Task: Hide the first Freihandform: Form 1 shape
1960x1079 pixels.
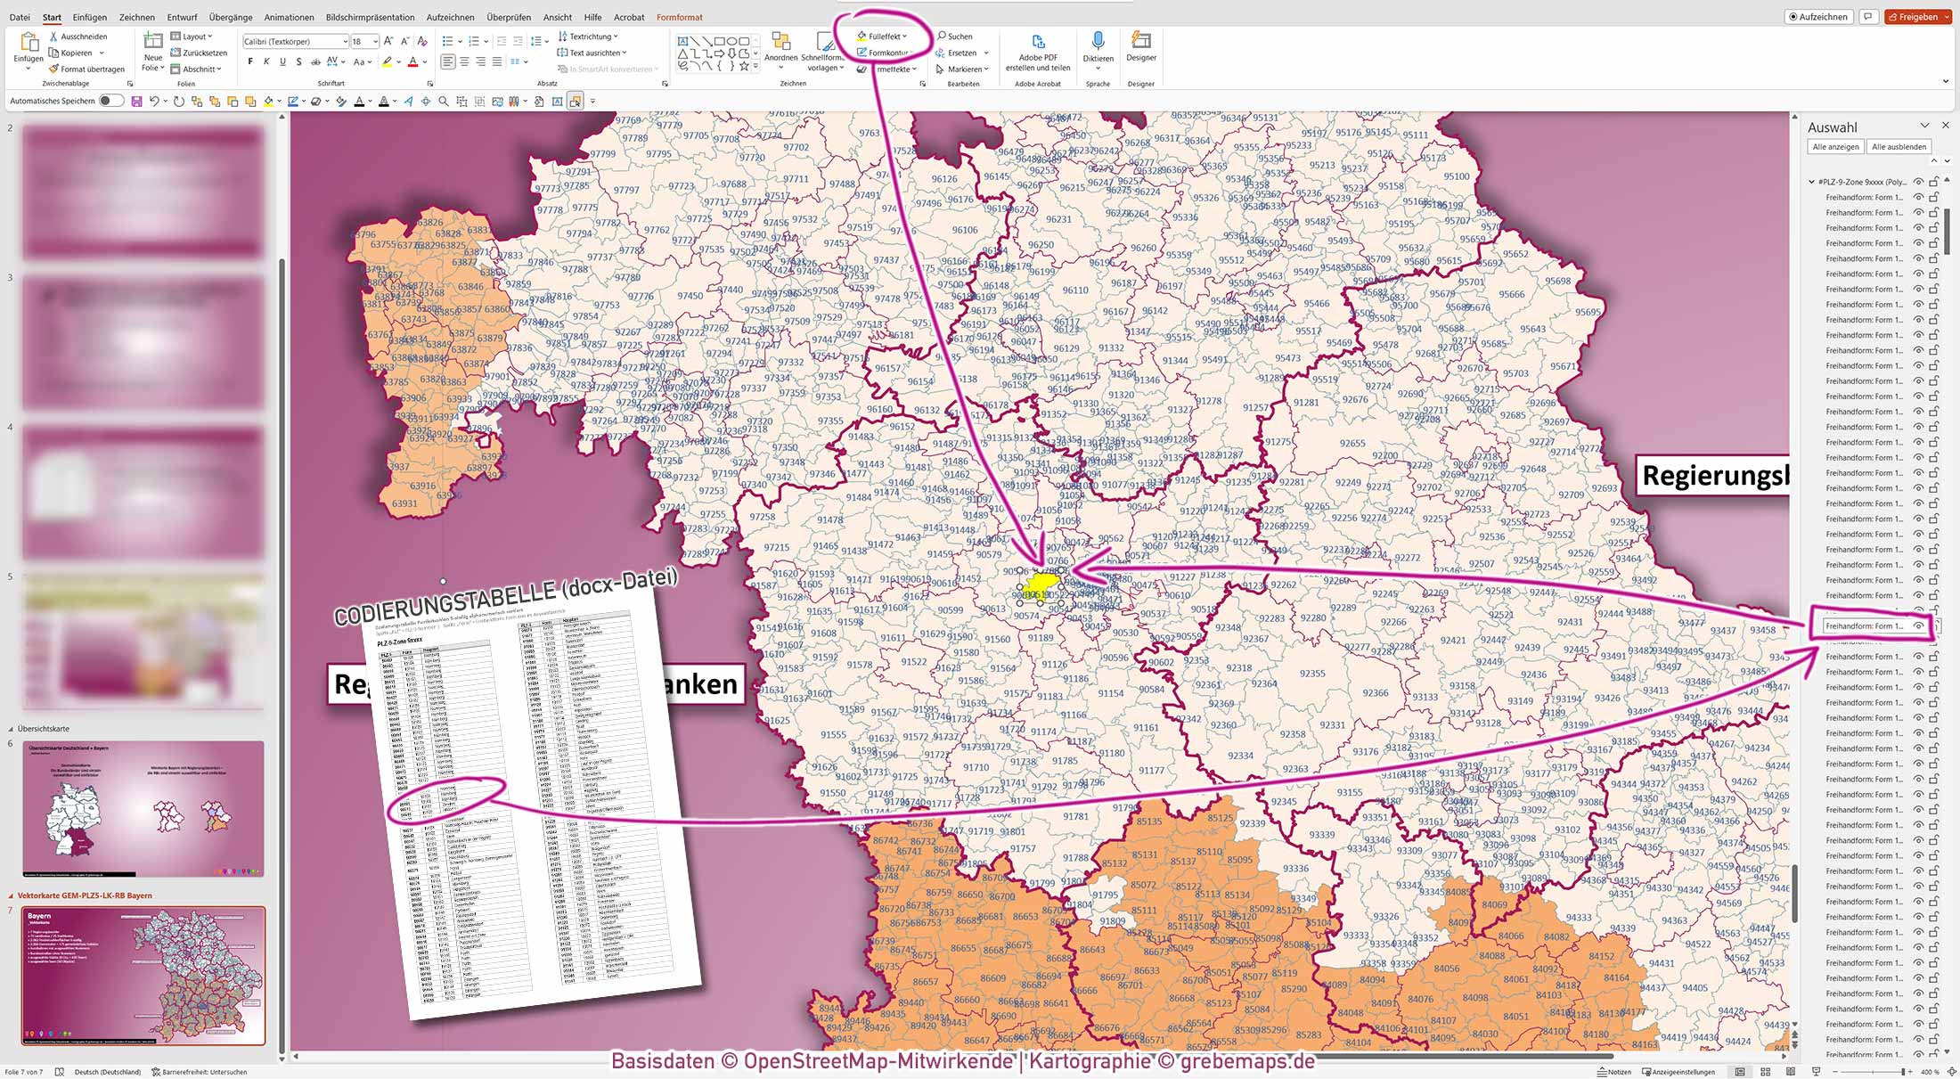Action: (x=1918, y=198)
